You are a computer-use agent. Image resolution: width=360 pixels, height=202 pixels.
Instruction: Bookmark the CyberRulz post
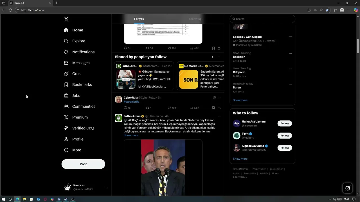tap(213, 108)
